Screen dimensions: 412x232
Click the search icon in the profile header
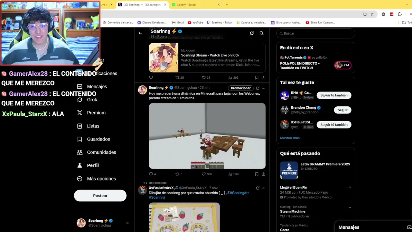point(262,33)
